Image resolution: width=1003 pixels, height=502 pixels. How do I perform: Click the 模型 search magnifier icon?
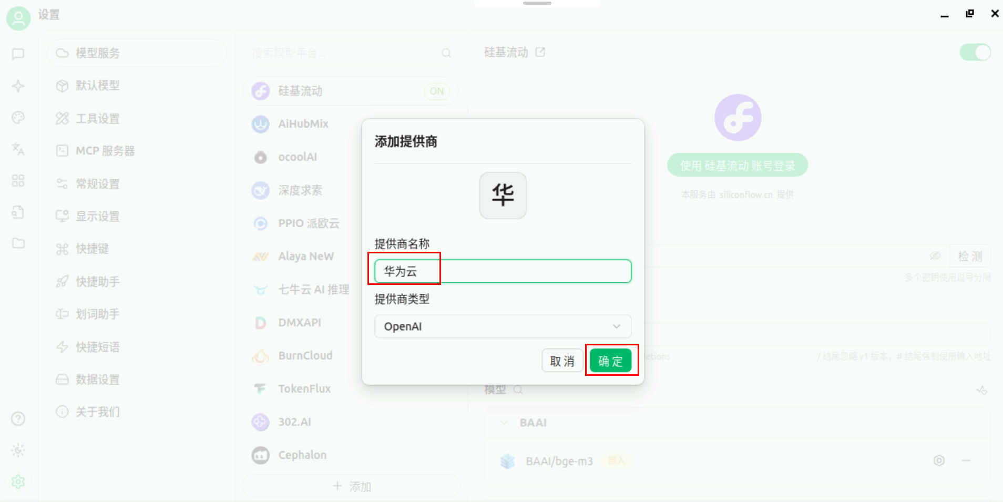pos(518,390)
